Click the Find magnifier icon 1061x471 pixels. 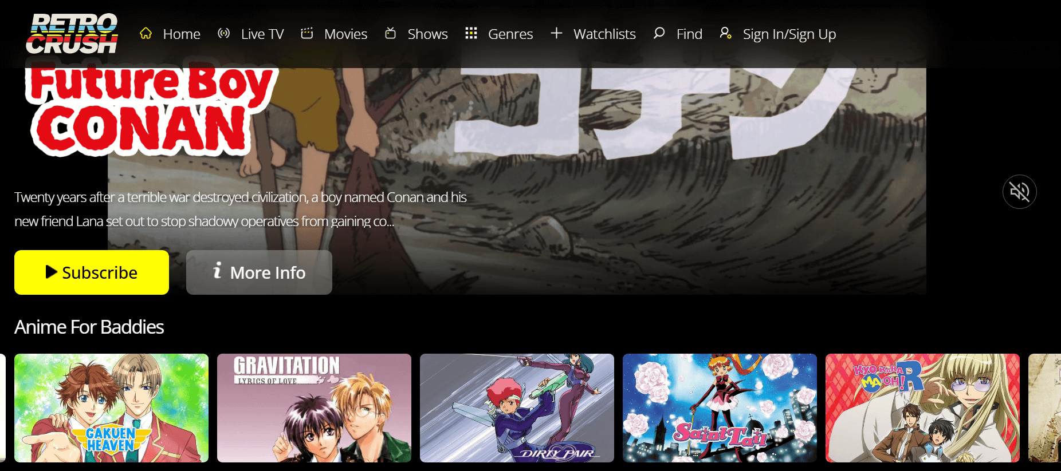click(659, 34)
